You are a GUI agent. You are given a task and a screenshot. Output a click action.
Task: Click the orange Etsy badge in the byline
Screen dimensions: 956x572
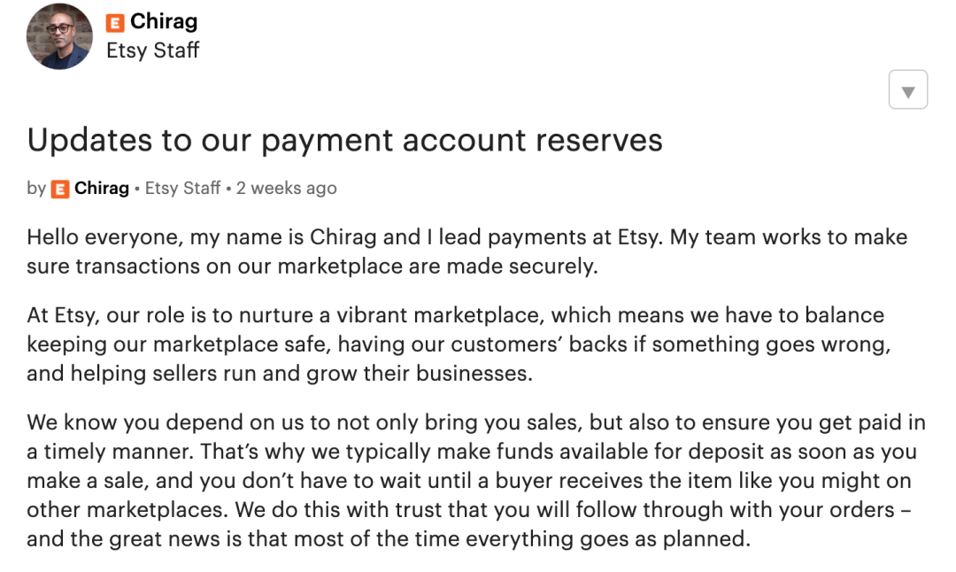60,189
